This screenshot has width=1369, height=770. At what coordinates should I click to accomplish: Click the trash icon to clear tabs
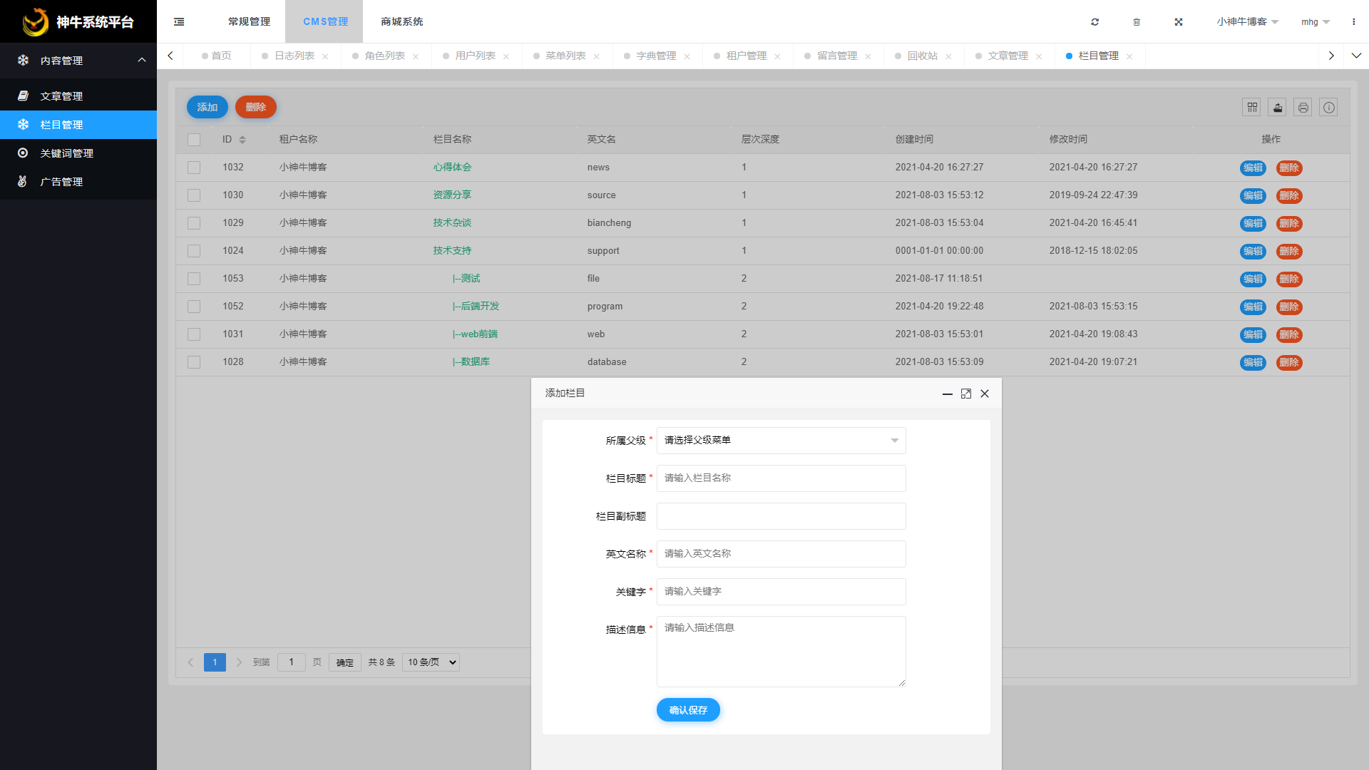(1137, 22)
